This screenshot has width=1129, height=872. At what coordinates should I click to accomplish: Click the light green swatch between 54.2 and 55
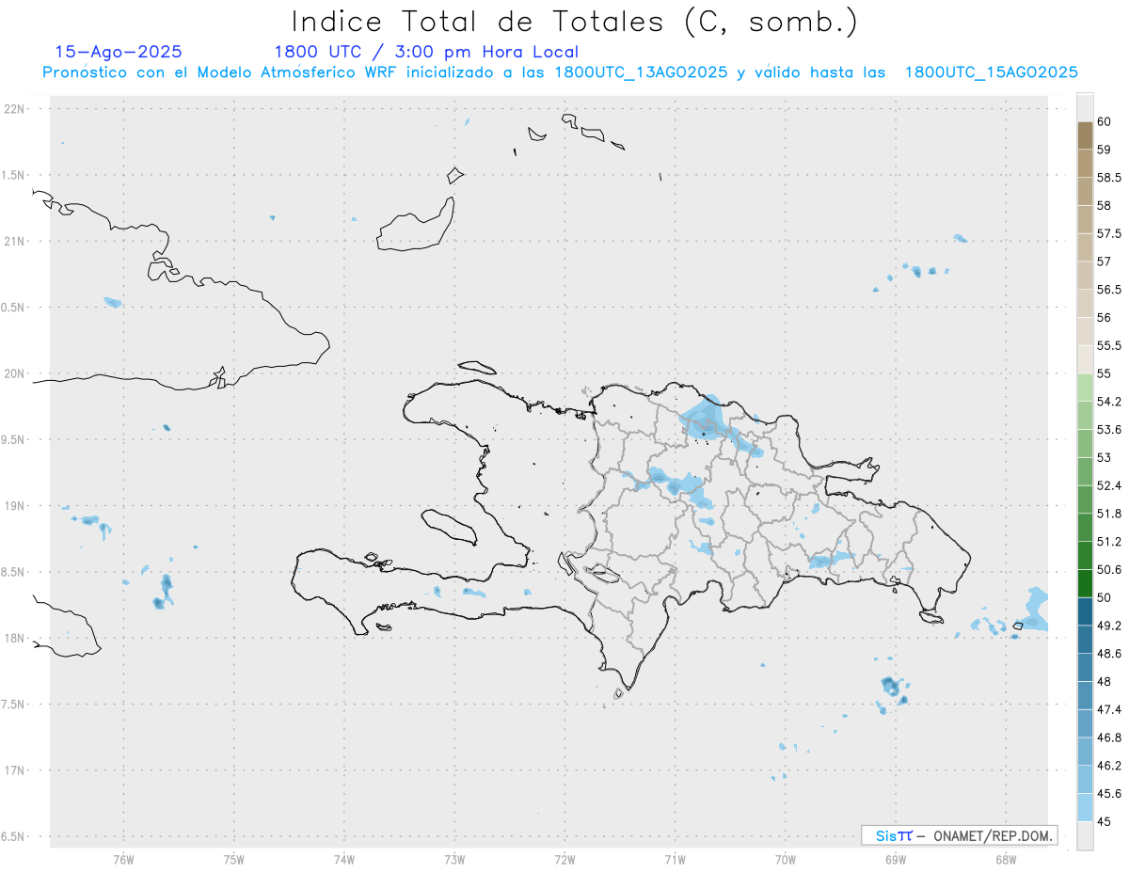click(1085, 388)
